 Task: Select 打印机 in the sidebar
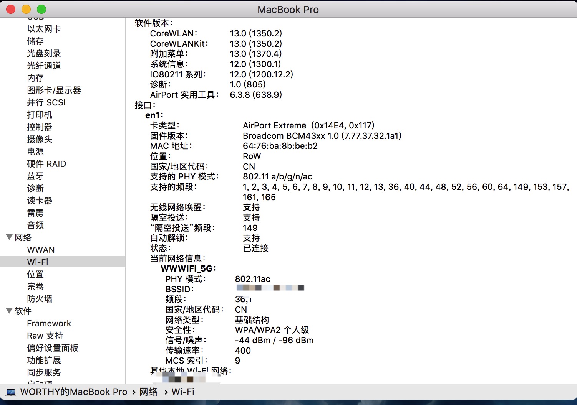point(40,115)
